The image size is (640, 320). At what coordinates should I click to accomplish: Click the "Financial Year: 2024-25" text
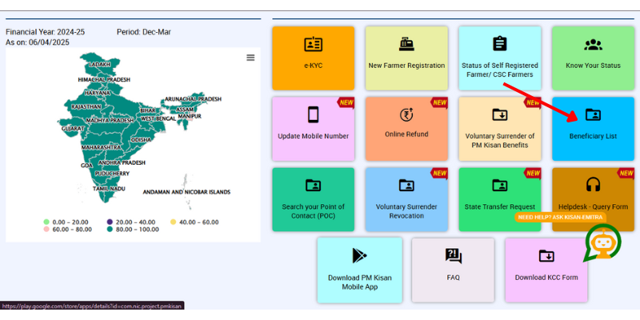[46, 32]
